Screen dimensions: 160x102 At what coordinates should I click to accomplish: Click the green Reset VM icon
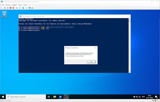[20, 8]
